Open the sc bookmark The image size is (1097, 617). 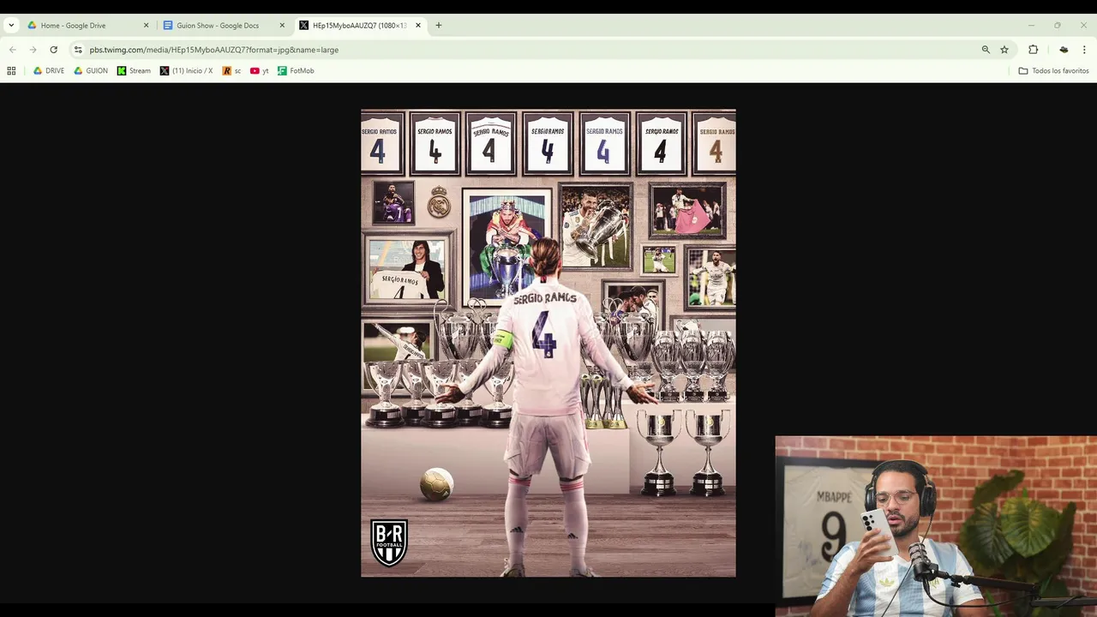pos(231,71)
